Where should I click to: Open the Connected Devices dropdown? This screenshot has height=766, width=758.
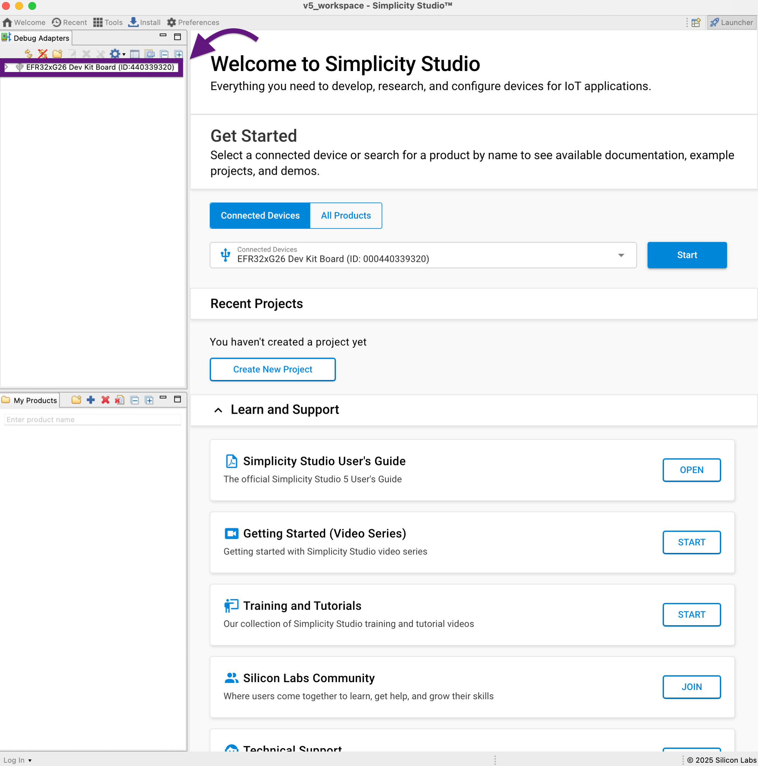[423, 255]
